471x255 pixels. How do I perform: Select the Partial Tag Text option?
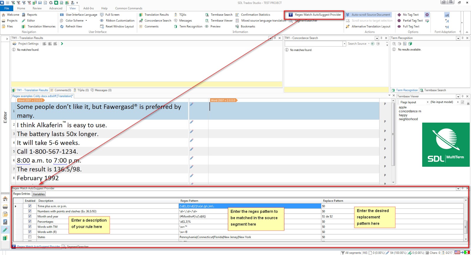tap(410, 21)
